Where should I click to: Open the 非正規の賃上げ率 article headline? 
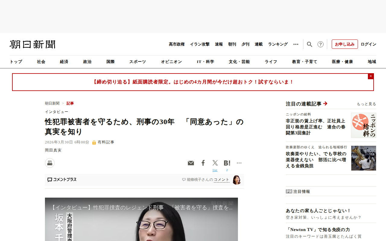[316, 127]
